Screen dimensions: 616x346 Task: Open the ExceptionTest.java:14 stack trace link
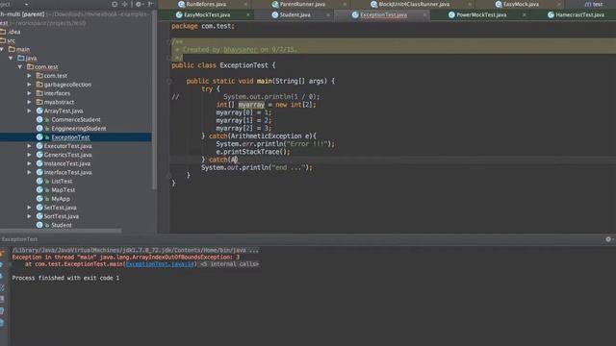coord(160,264)
